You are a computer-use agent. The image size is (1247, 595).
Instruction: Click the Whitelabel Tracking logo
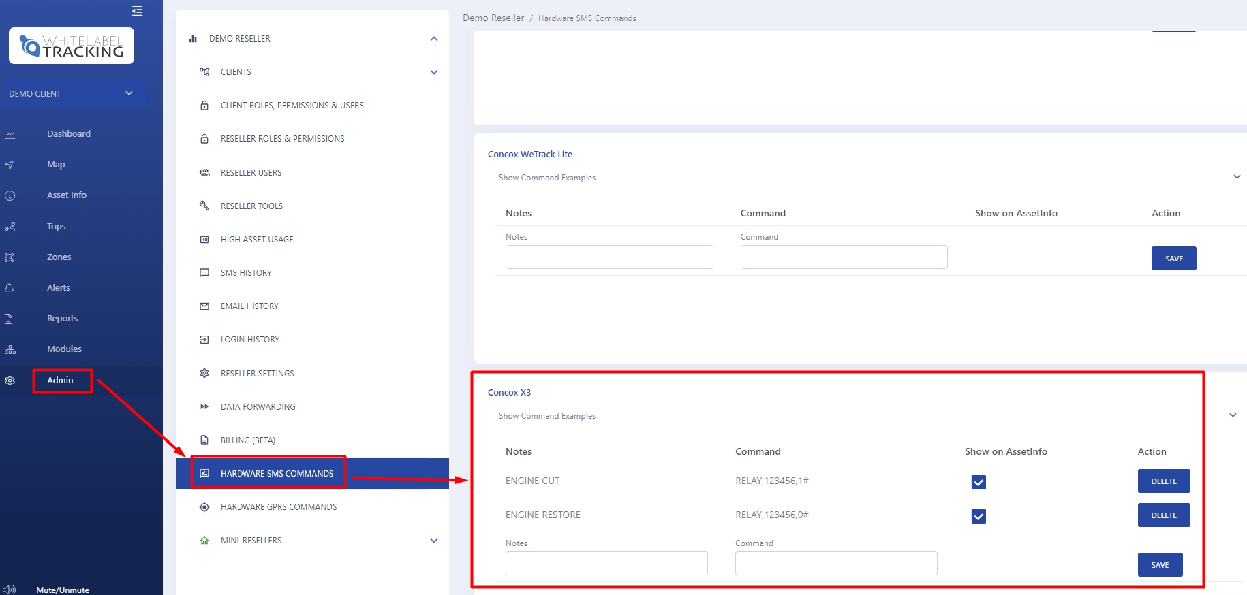(x=72, y=46)
